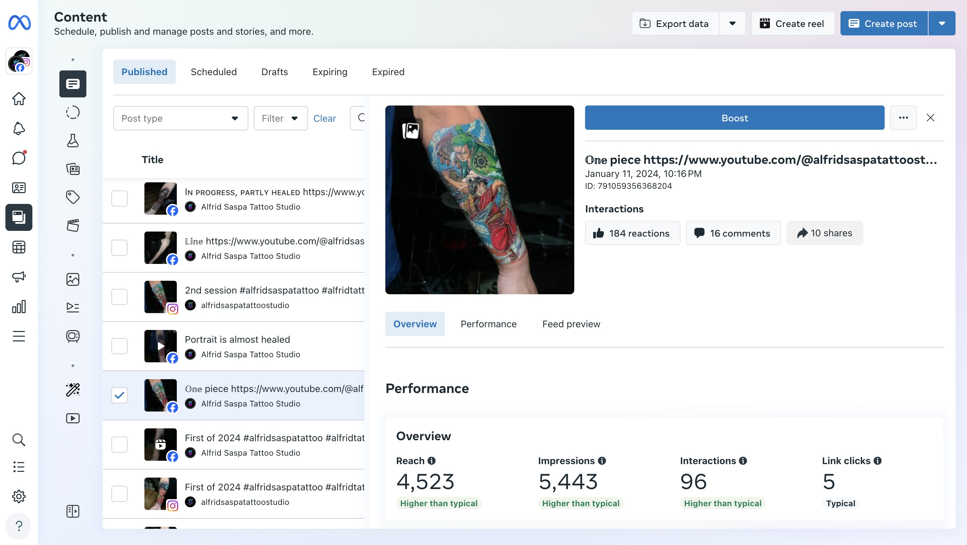Open Inbox chat bubble icon
This screenshot has height=545, width=967.
[x=19, y=158]
